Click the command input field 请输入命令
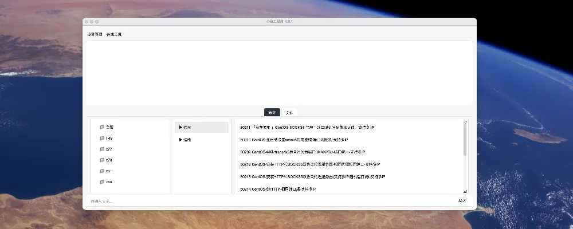 click(270, 201)
